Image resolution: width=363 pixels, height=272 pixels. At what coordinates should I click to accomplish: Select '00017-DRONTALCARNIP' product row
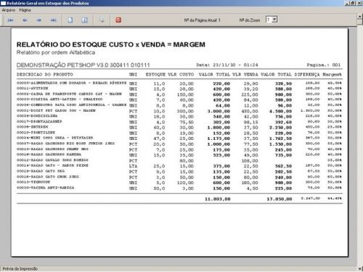pyautogui.click(x=179, y=122)
